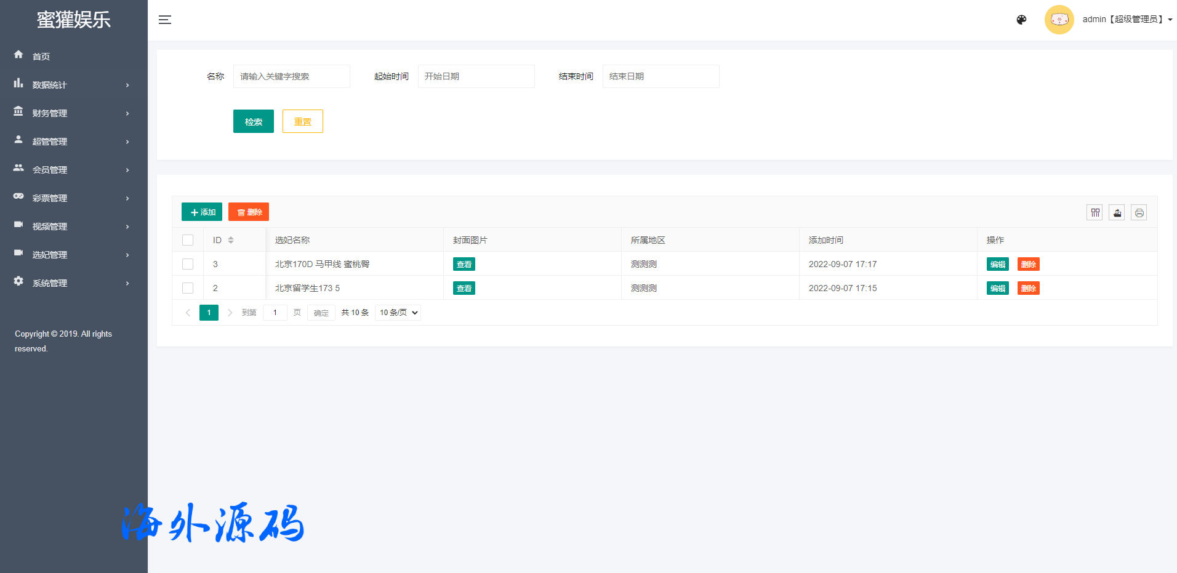1177x573 pixels.
Task: Click the 开始日期 start date field
Action: tap(476, 76)
